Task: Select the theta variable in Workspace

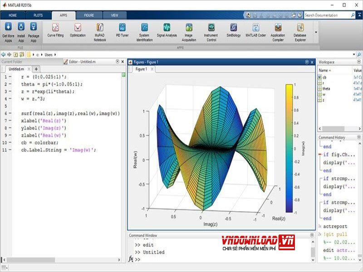Action: (326, 88)
